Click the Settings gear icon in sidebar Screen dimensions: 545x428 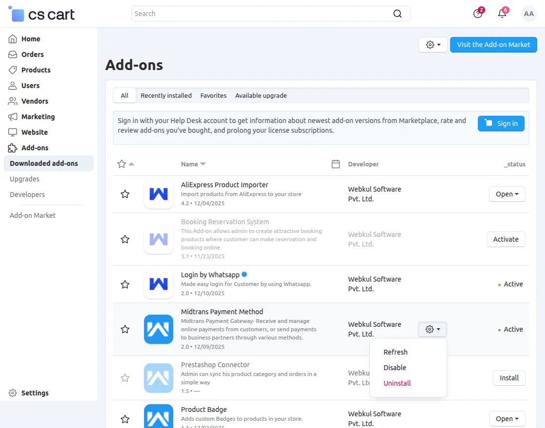point(13,393)
